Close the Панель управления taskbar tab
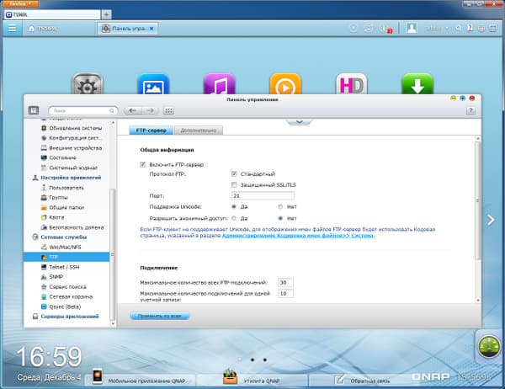The image size is (505, 389). pos(151,29)
